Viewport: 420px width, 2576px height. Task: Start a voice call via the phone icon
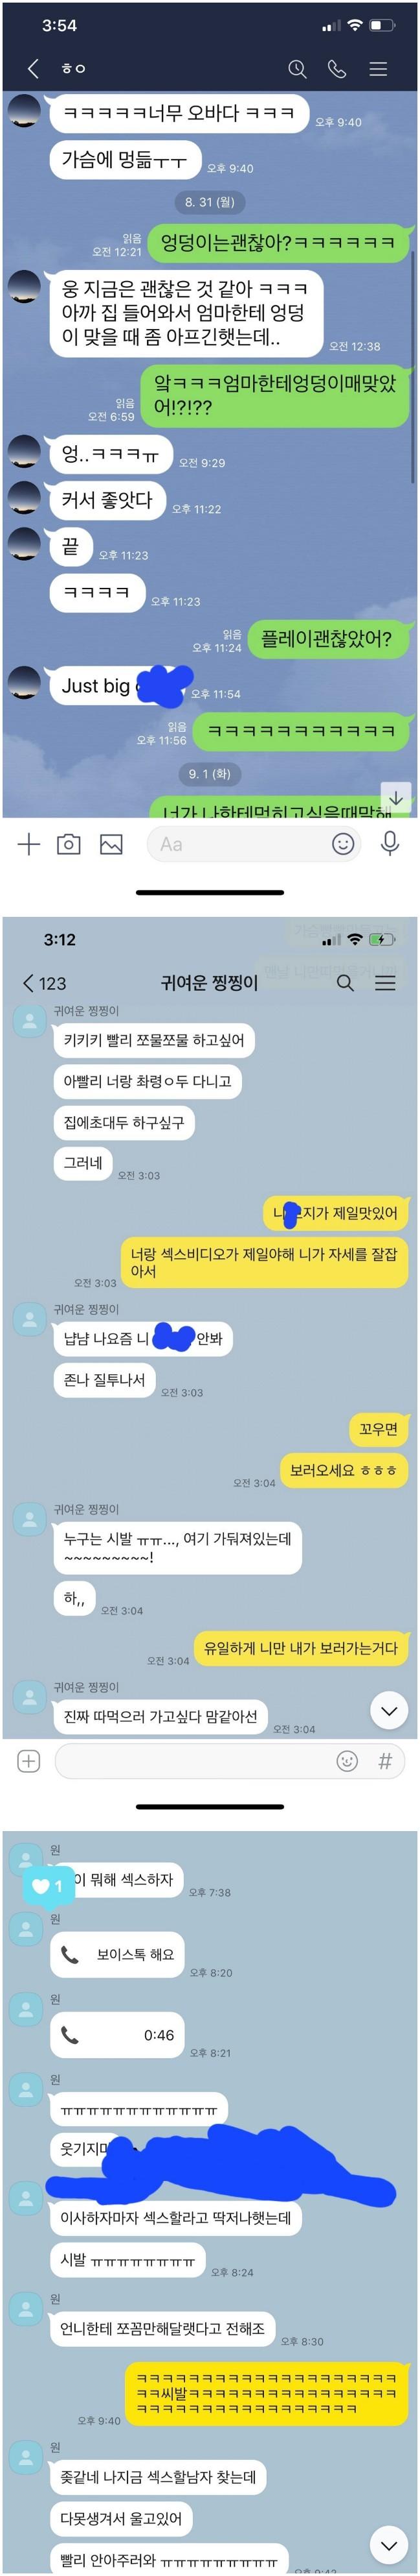[337, 68]
